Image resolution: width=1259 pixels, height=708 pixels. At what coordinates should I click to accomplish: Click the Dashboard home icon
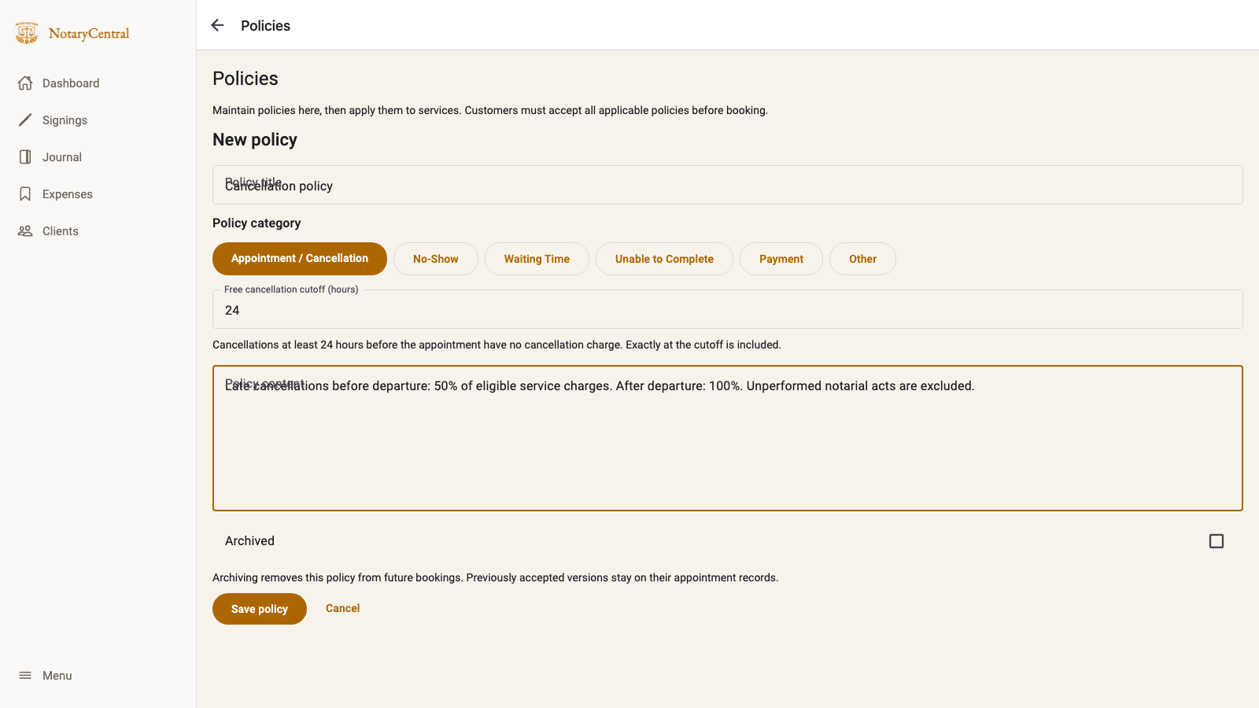(x=25, y=83)
